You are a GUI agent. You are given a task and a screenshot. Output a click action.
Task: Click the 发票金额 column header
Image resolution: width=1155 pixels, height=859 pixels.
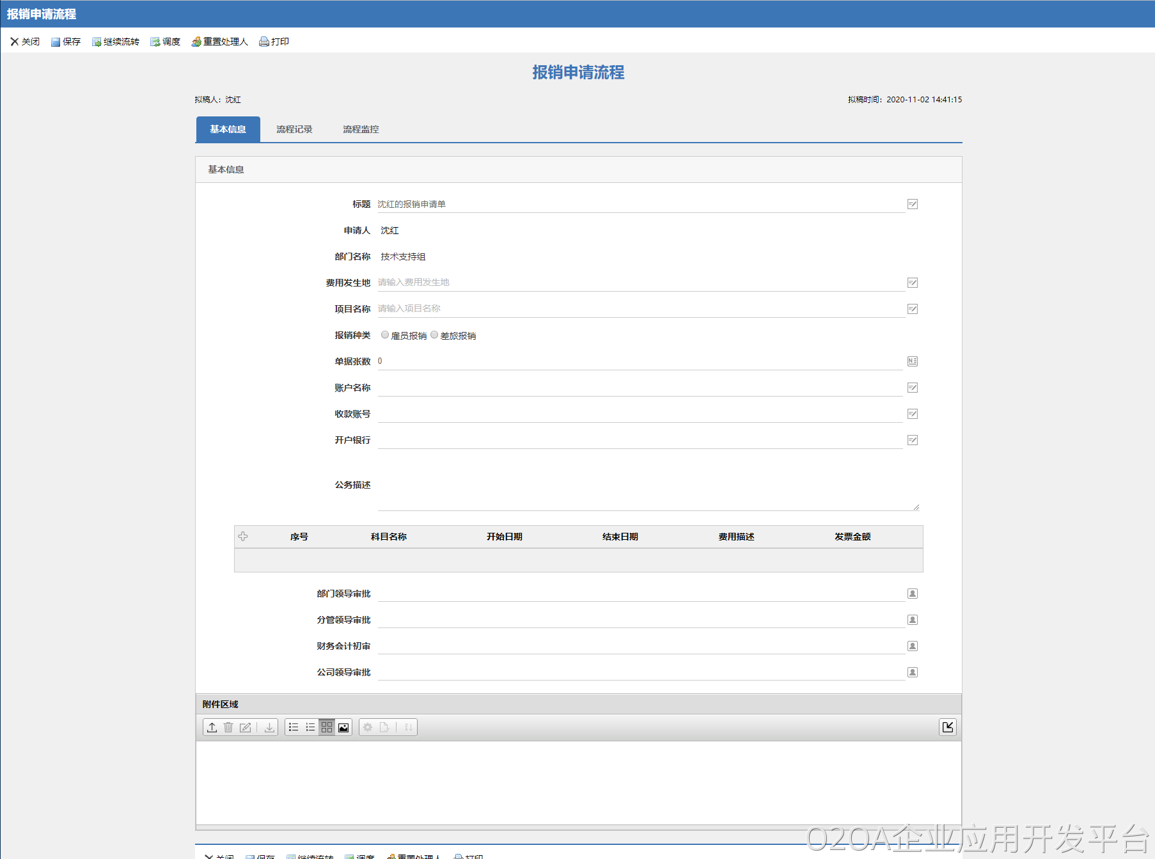[x=852, y=537]
